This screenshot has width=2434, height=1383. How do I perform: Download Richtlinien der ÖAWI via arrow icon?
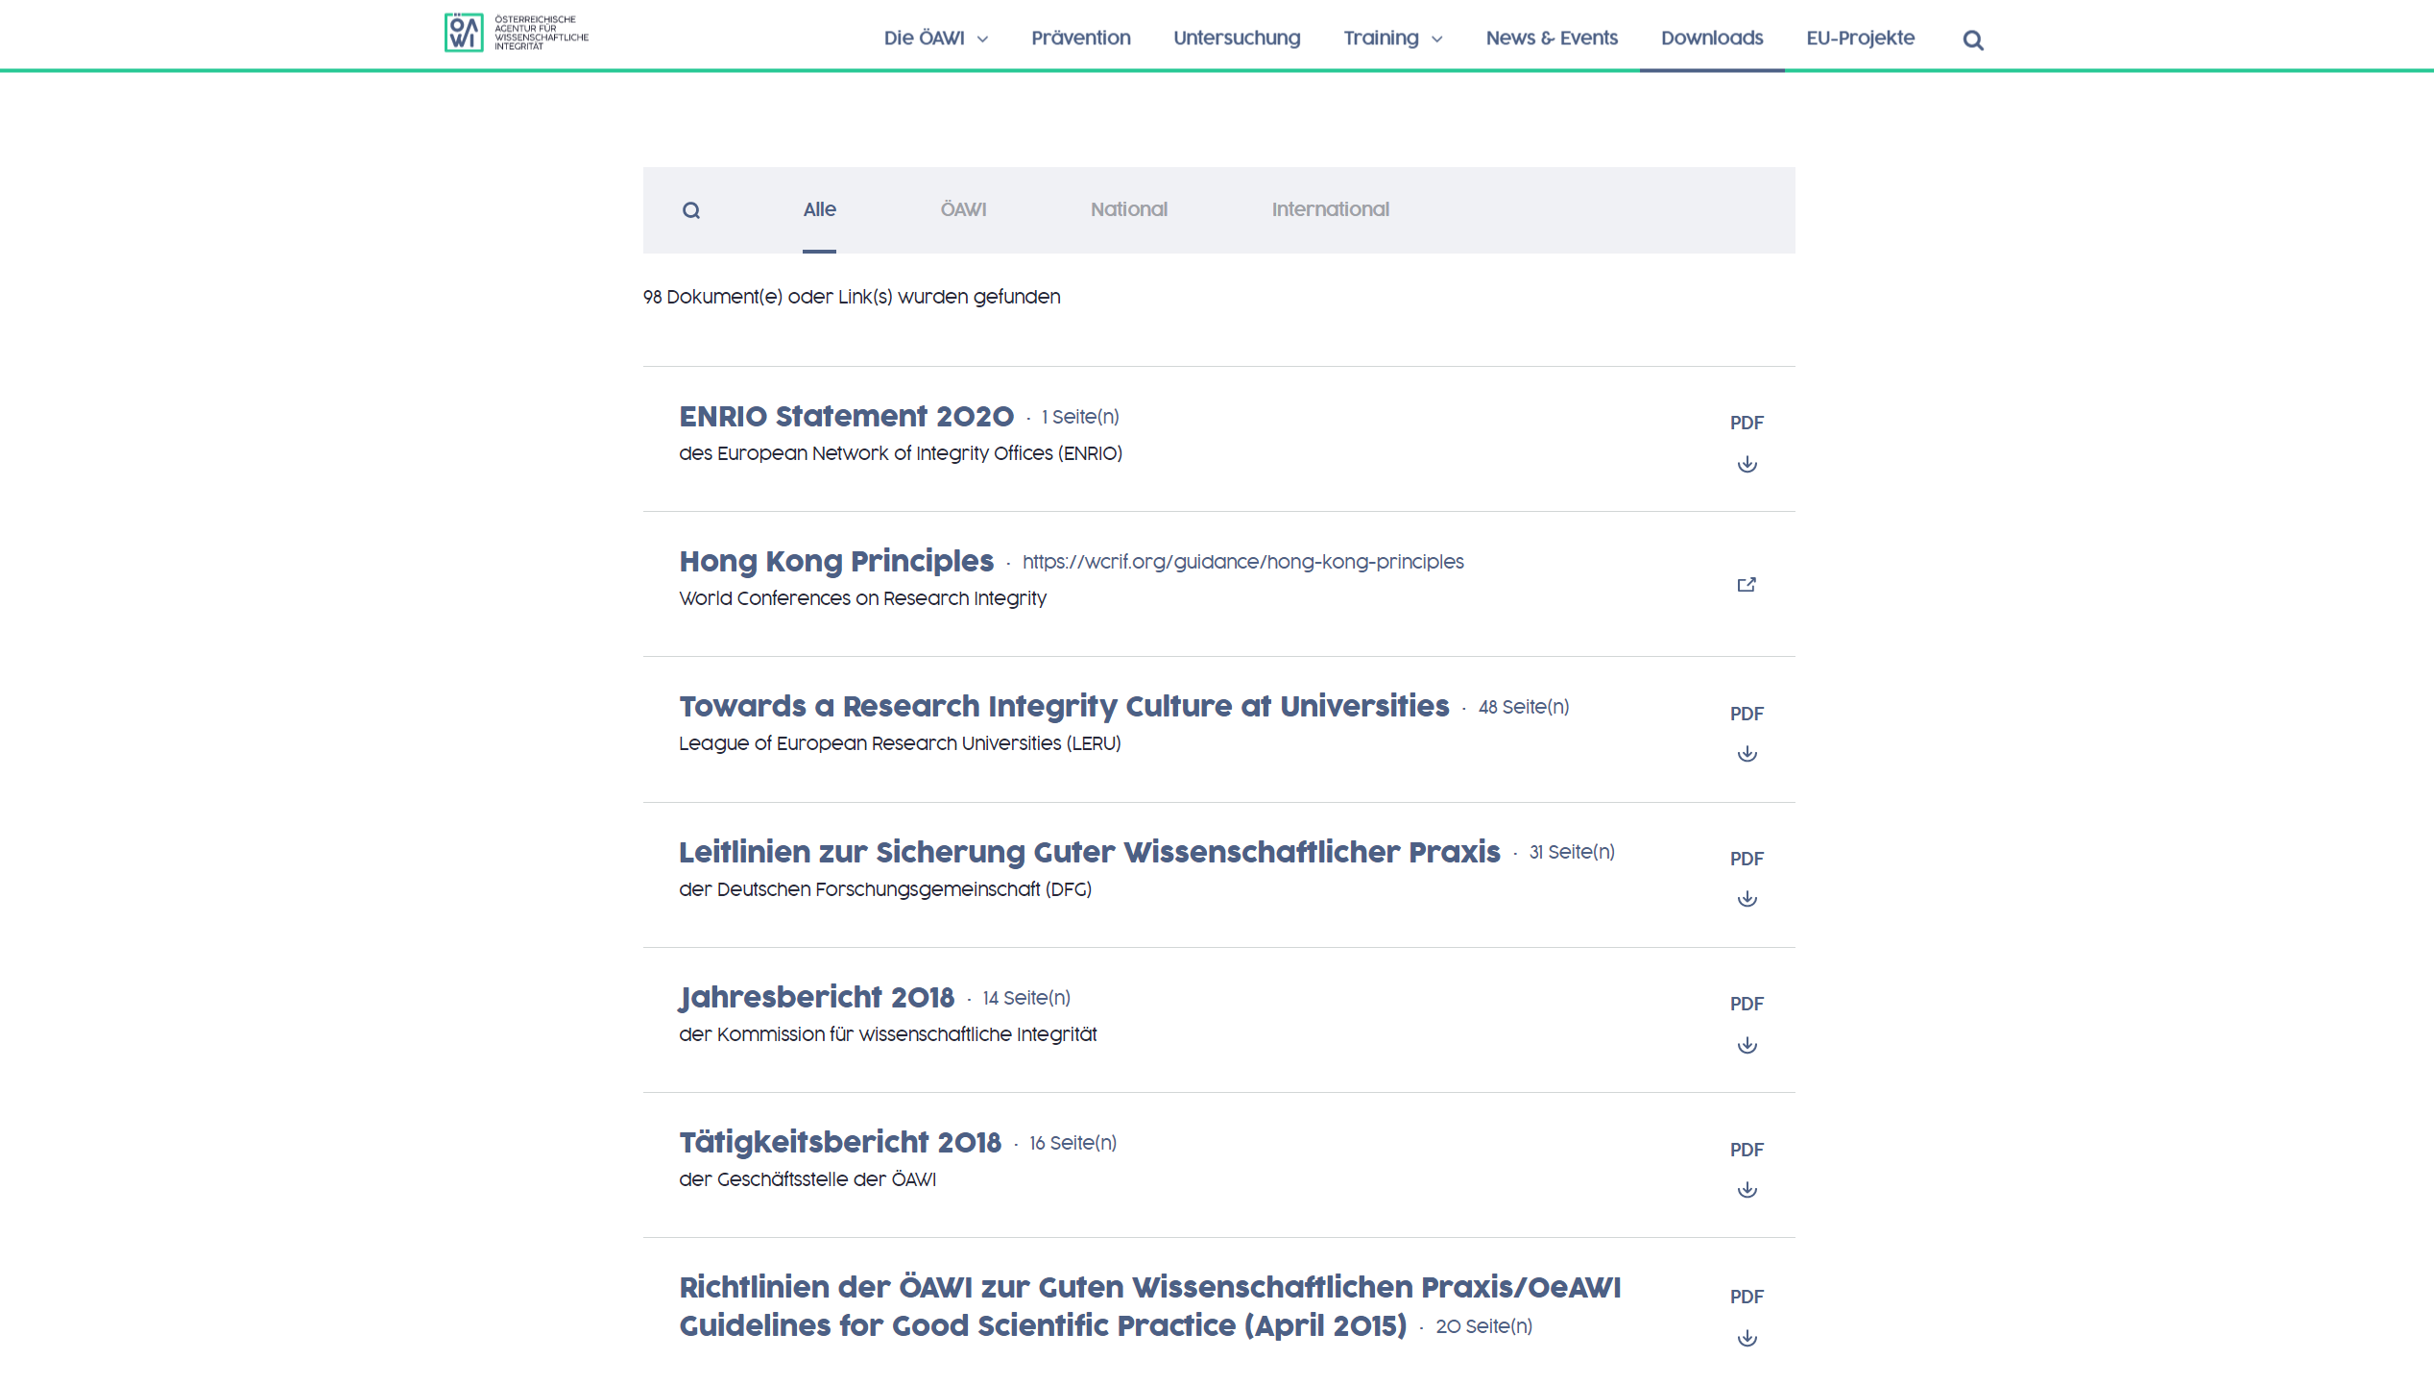click(x=1747, y=1337)
